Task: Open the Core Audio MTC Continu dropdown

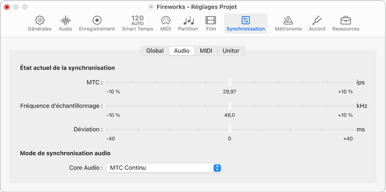Action: click(164, 168)
